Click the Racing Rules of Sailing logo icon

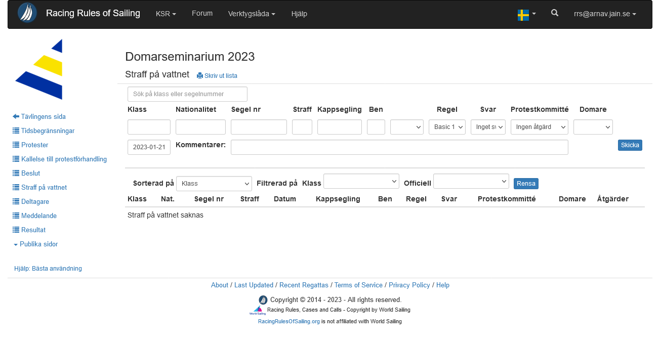pos(27,13)
